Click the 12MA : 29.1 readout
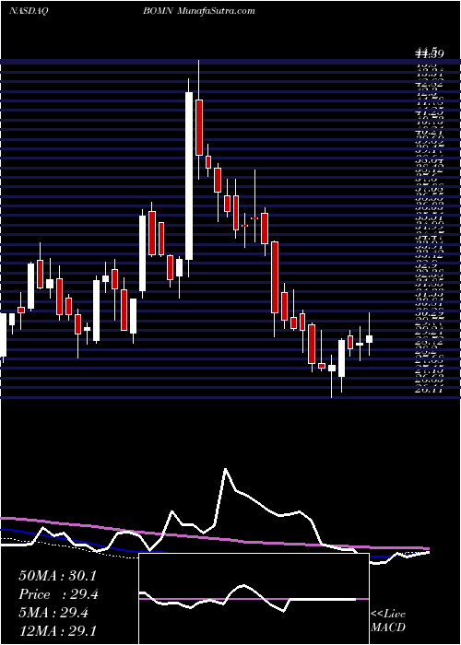Viewport: 461px width, 645px height. 57,630
